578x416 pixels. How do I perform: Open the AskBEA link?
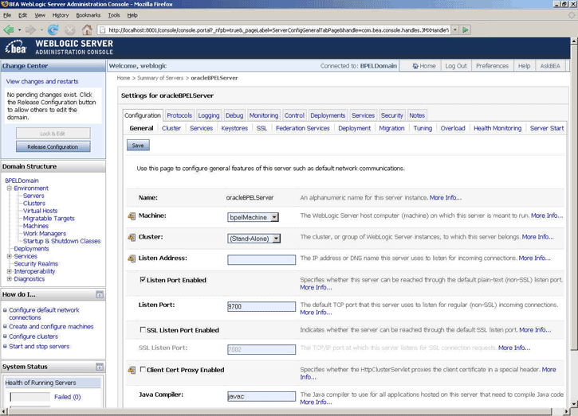(549, 66)
